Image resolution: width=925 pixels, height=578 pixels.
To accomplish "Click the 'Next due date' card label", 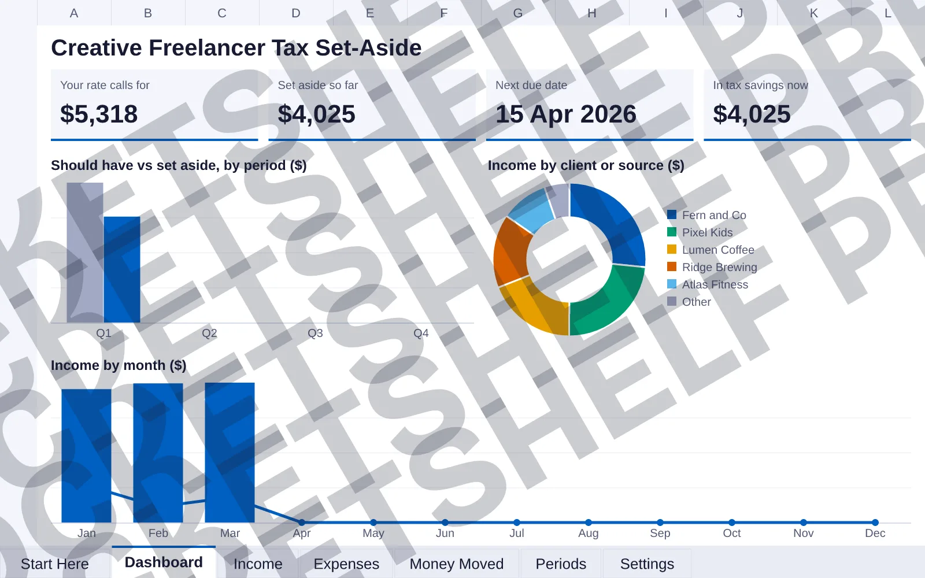I will click(x=531, y=85).
